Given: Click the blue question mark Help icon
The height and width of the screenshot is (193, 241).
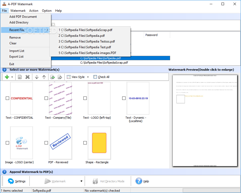Looking at the screenshot, I should [139, 181].
